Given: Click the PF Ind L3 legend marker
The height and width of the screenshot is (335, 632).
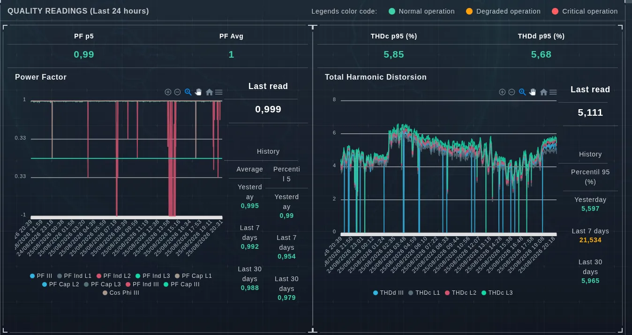Looking at the screenshot, I should [x=138, y=276].
